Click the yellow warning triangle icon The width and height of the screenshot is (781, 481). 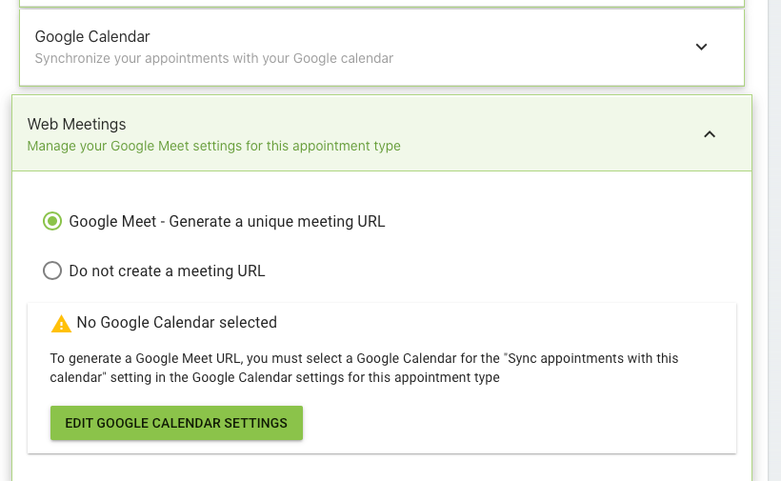tap(62, 324)
